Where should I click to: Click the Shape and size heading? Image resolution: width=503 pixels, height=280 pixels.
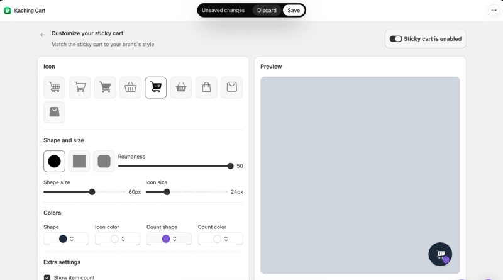(64, 140)
